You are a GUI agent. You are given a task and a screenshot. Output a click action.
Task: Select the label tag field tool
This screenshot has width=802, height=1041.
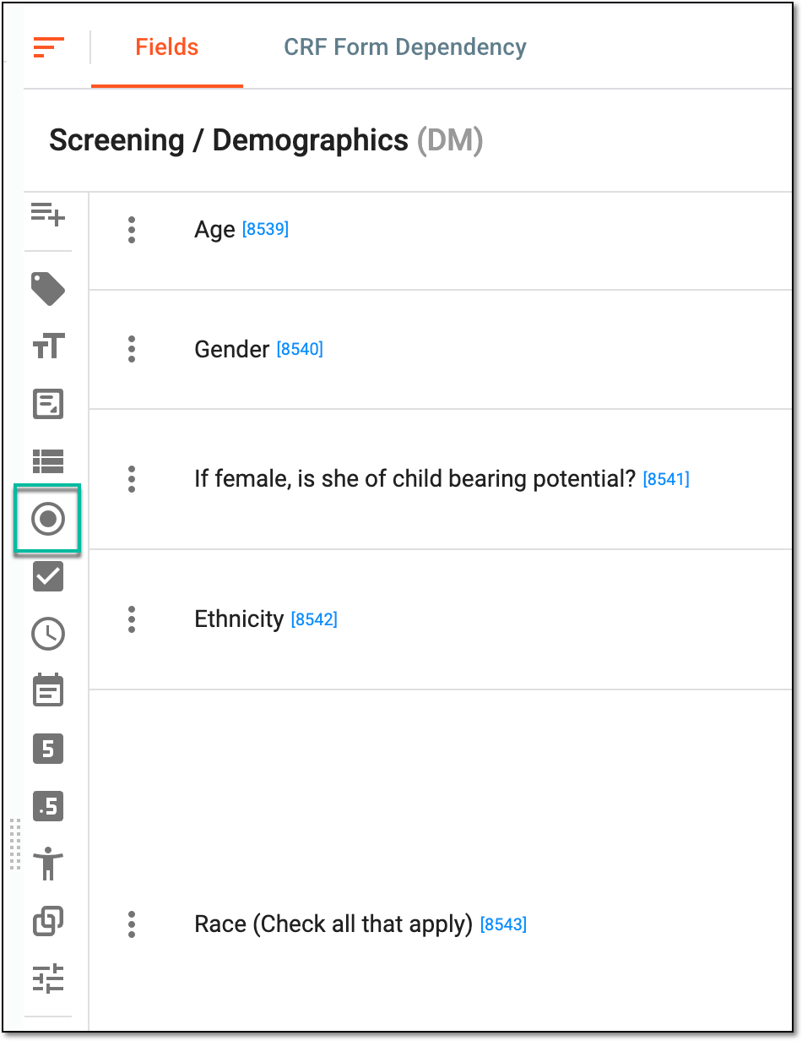pos(48,289)
